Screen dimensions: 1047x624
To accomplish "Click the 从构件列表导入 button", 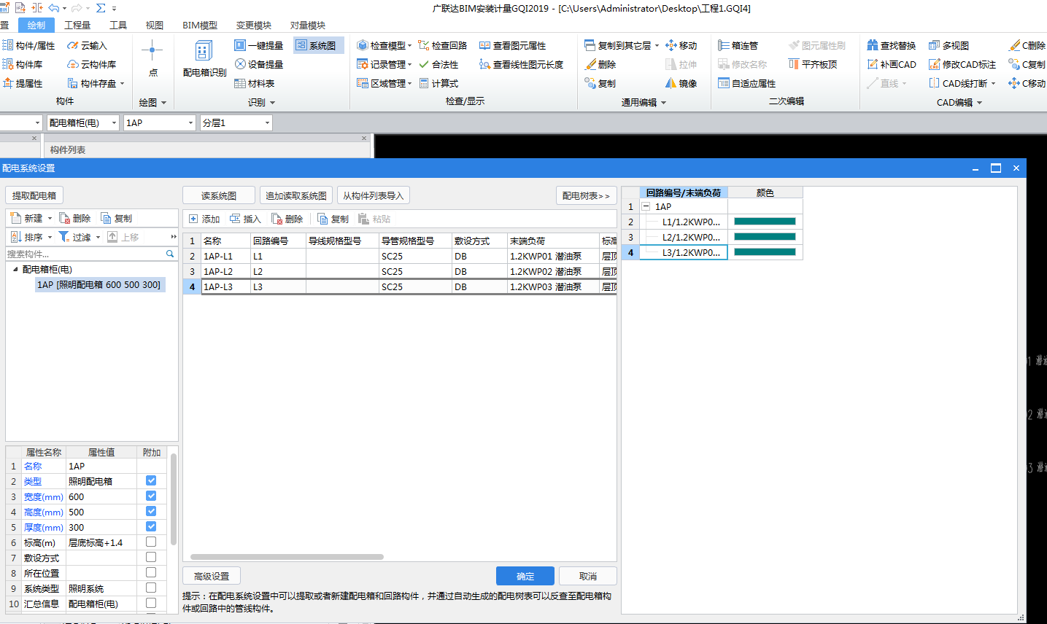I will pos(374,195).
